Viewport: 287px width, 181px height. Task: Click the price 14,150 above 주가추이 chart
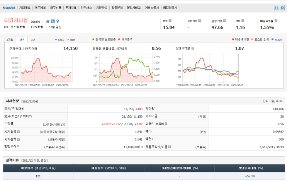[70, 48]
